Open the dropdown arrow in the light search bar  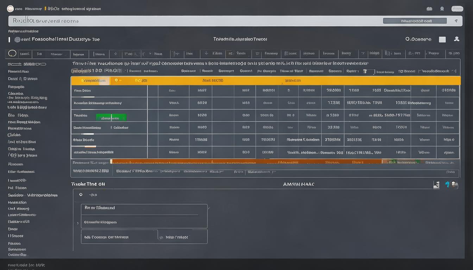coord(456,21)
